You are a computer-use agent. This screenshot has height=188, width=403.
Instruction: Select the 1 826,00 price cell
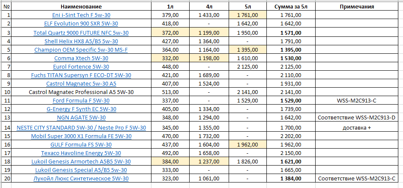pyautogui.click(x=247, y=162)
